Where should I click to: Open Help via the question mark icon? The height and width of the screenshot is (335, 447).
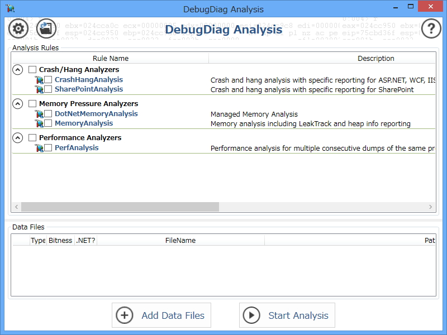[x=431, y=28]
